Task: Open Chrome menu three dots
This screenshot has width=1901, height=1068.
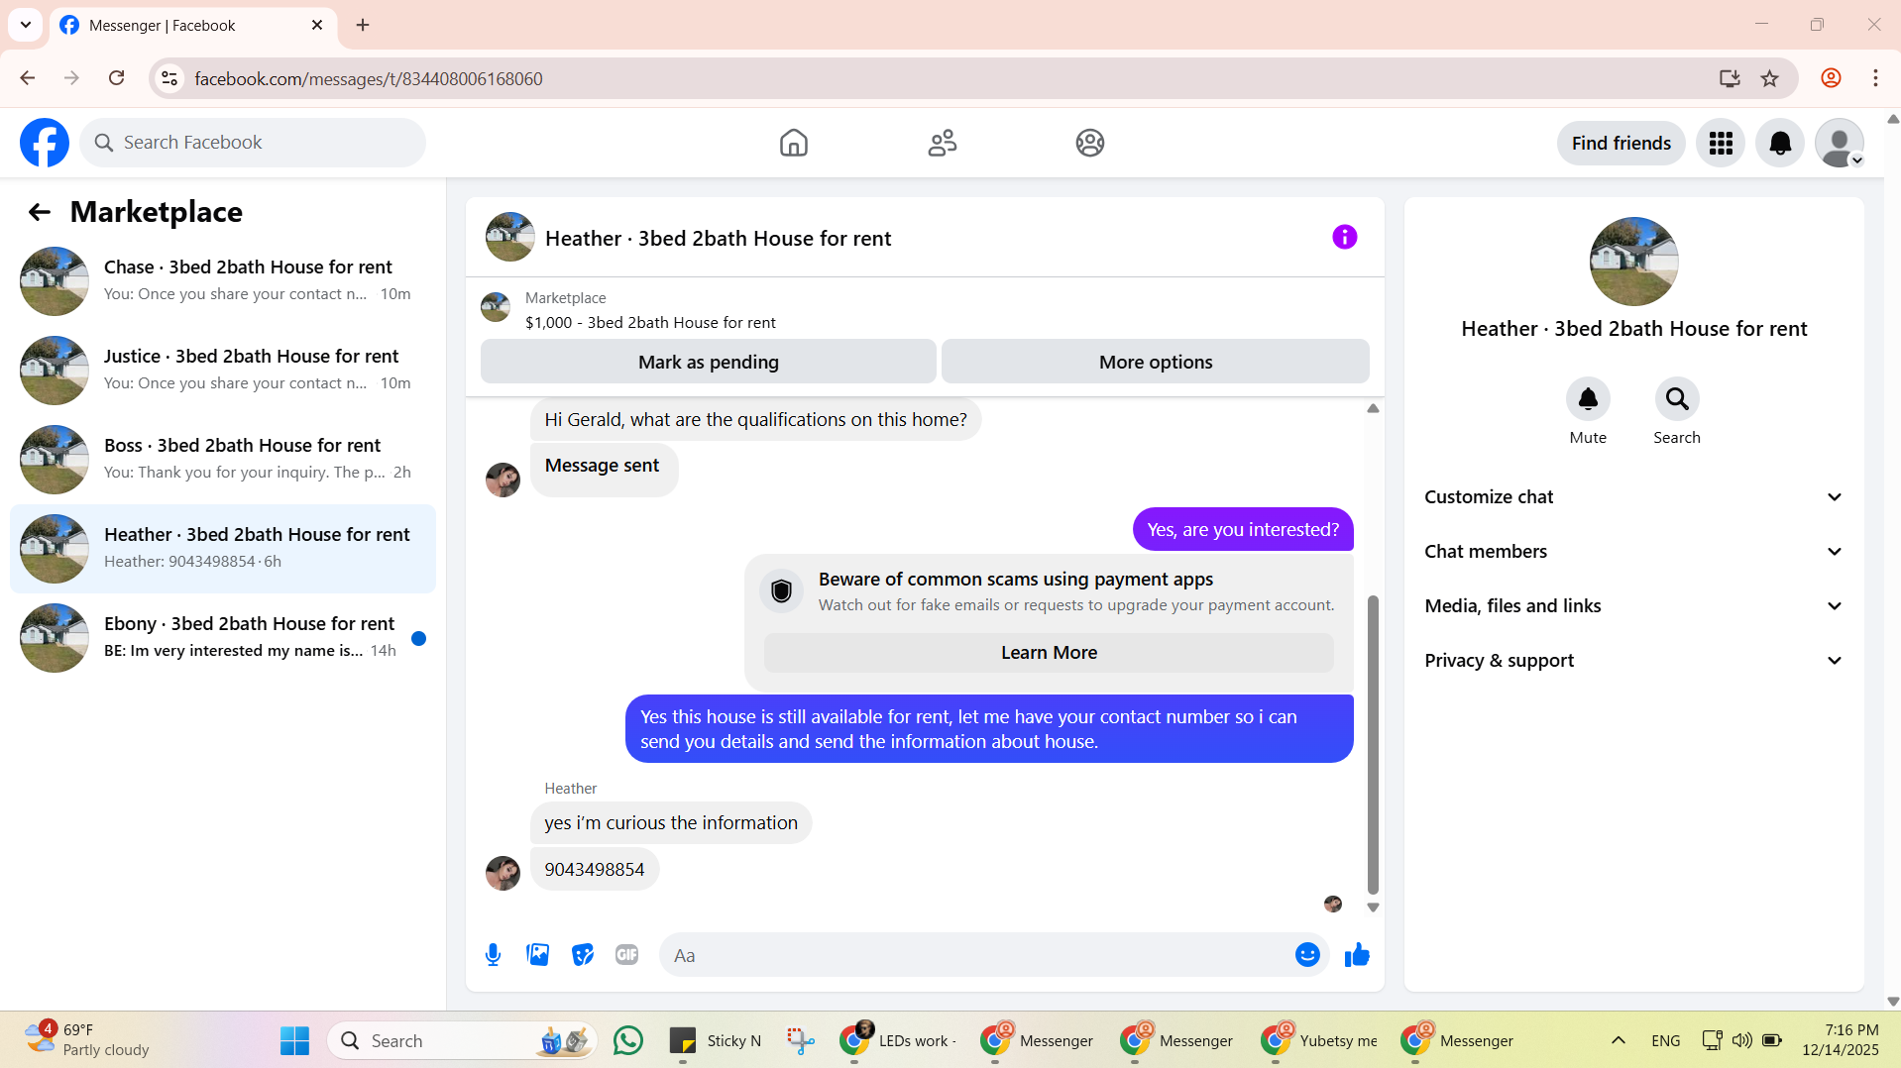Action: (x=1875, y=78)
